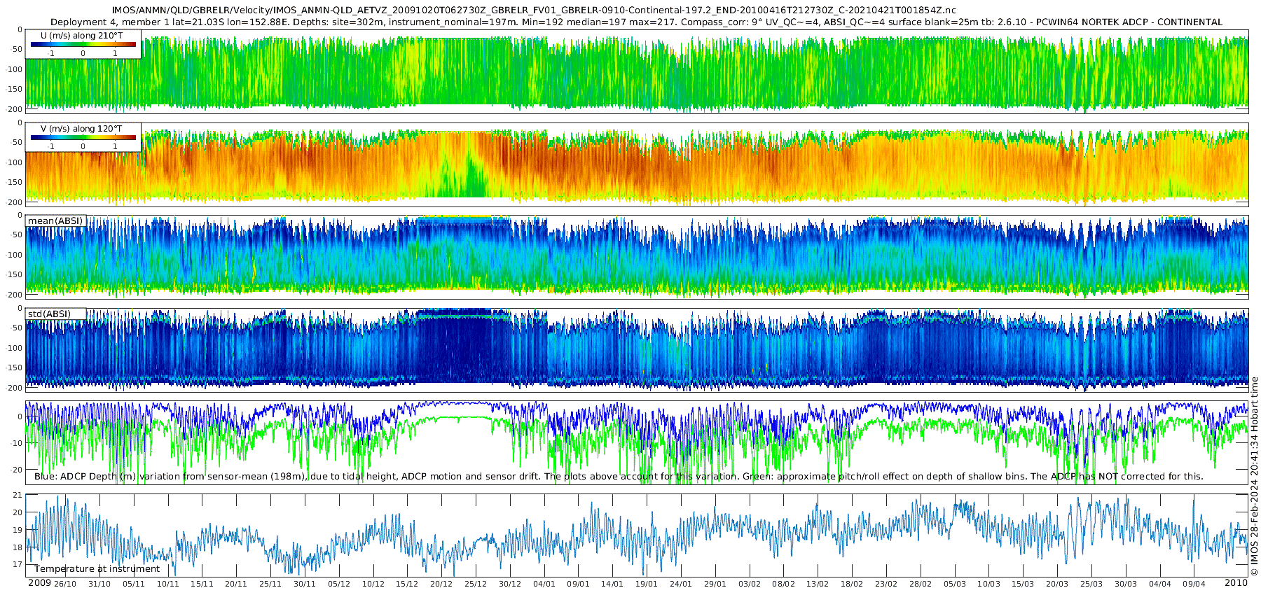Screen dimensions: 1261x595
Task: Click the U (m/s) along 210°T colorbar
Action: (x=83, y=44)
